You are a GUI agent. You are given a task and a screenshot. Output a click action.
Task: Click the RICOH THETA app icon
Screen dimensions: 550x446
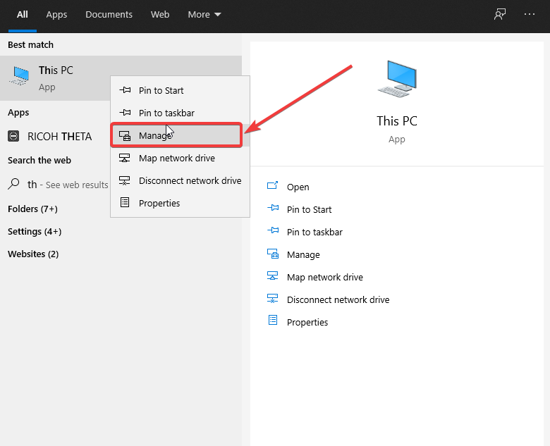pyautogui.click(x=14, y=136)
